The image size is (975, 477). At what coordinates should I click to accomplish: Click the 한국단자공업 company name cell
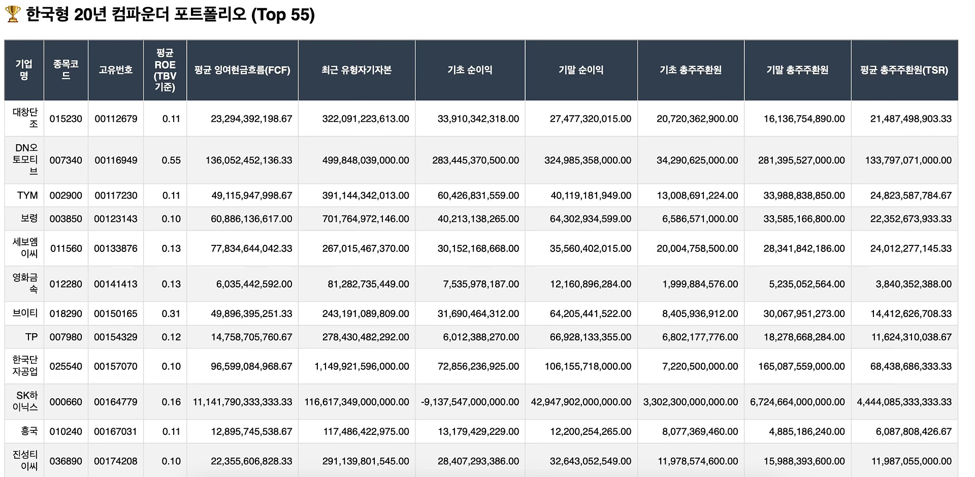coord(25,366)
